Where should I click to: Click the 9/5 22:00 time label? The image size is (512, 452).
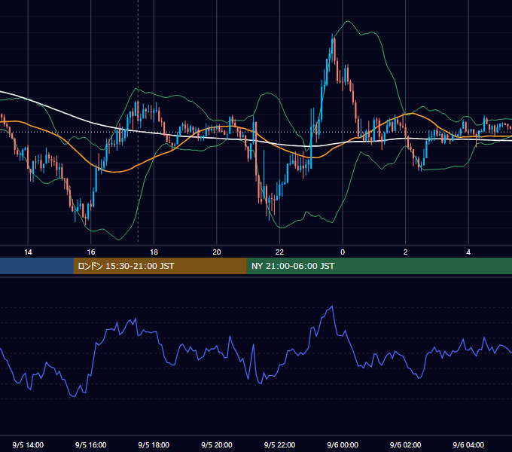point(279,444)
